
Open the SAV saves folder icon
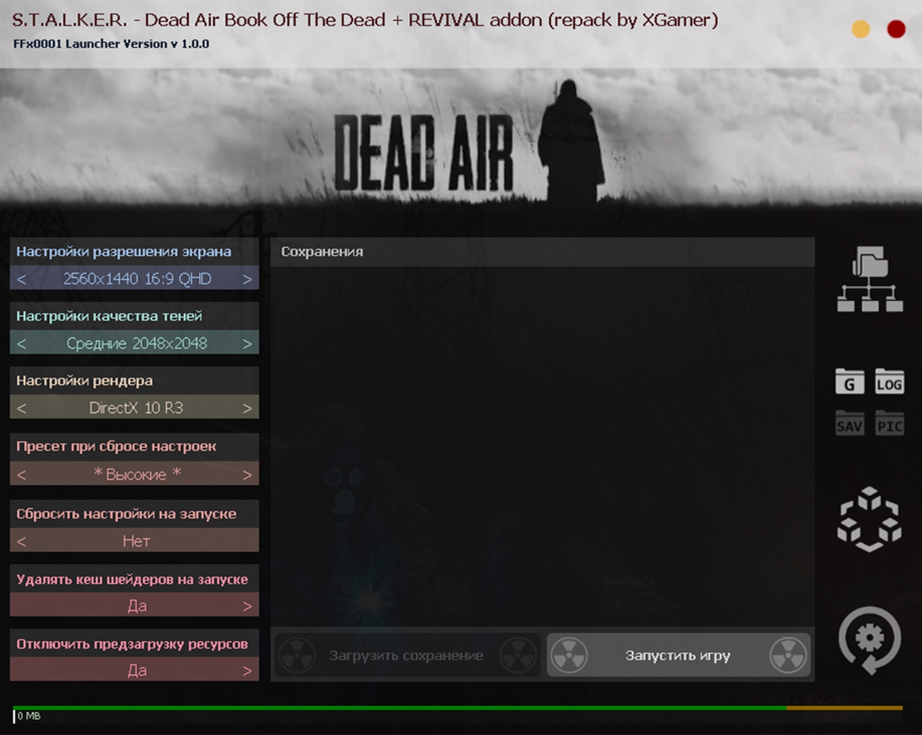point(849,423)
